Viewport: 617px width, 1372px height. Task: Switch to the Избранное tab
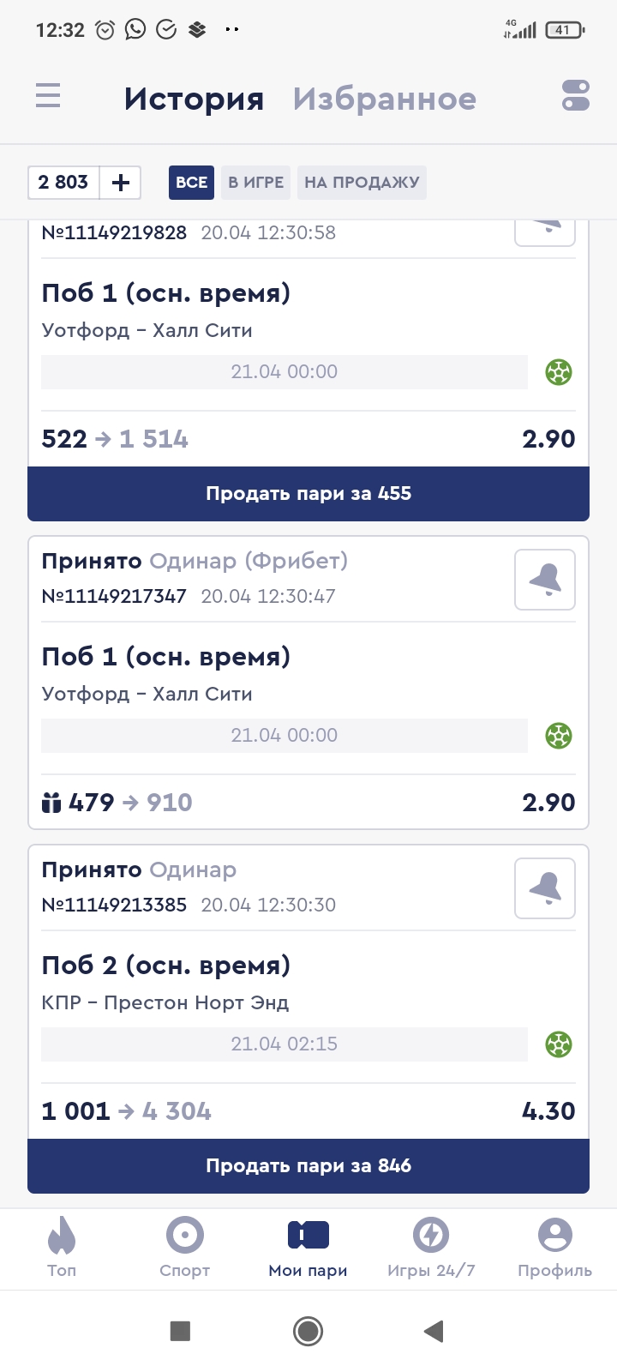click(x=384, y=99)
